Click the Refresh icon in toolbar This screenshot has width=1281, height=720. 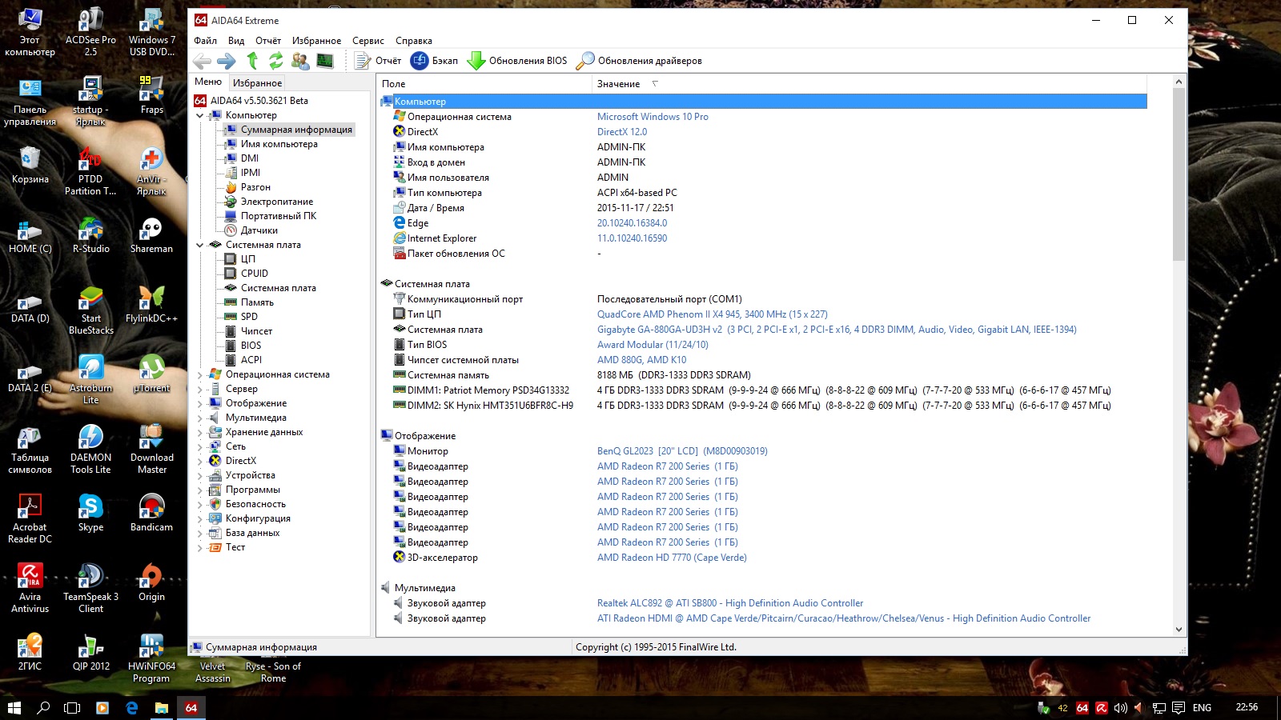point(276,61)
